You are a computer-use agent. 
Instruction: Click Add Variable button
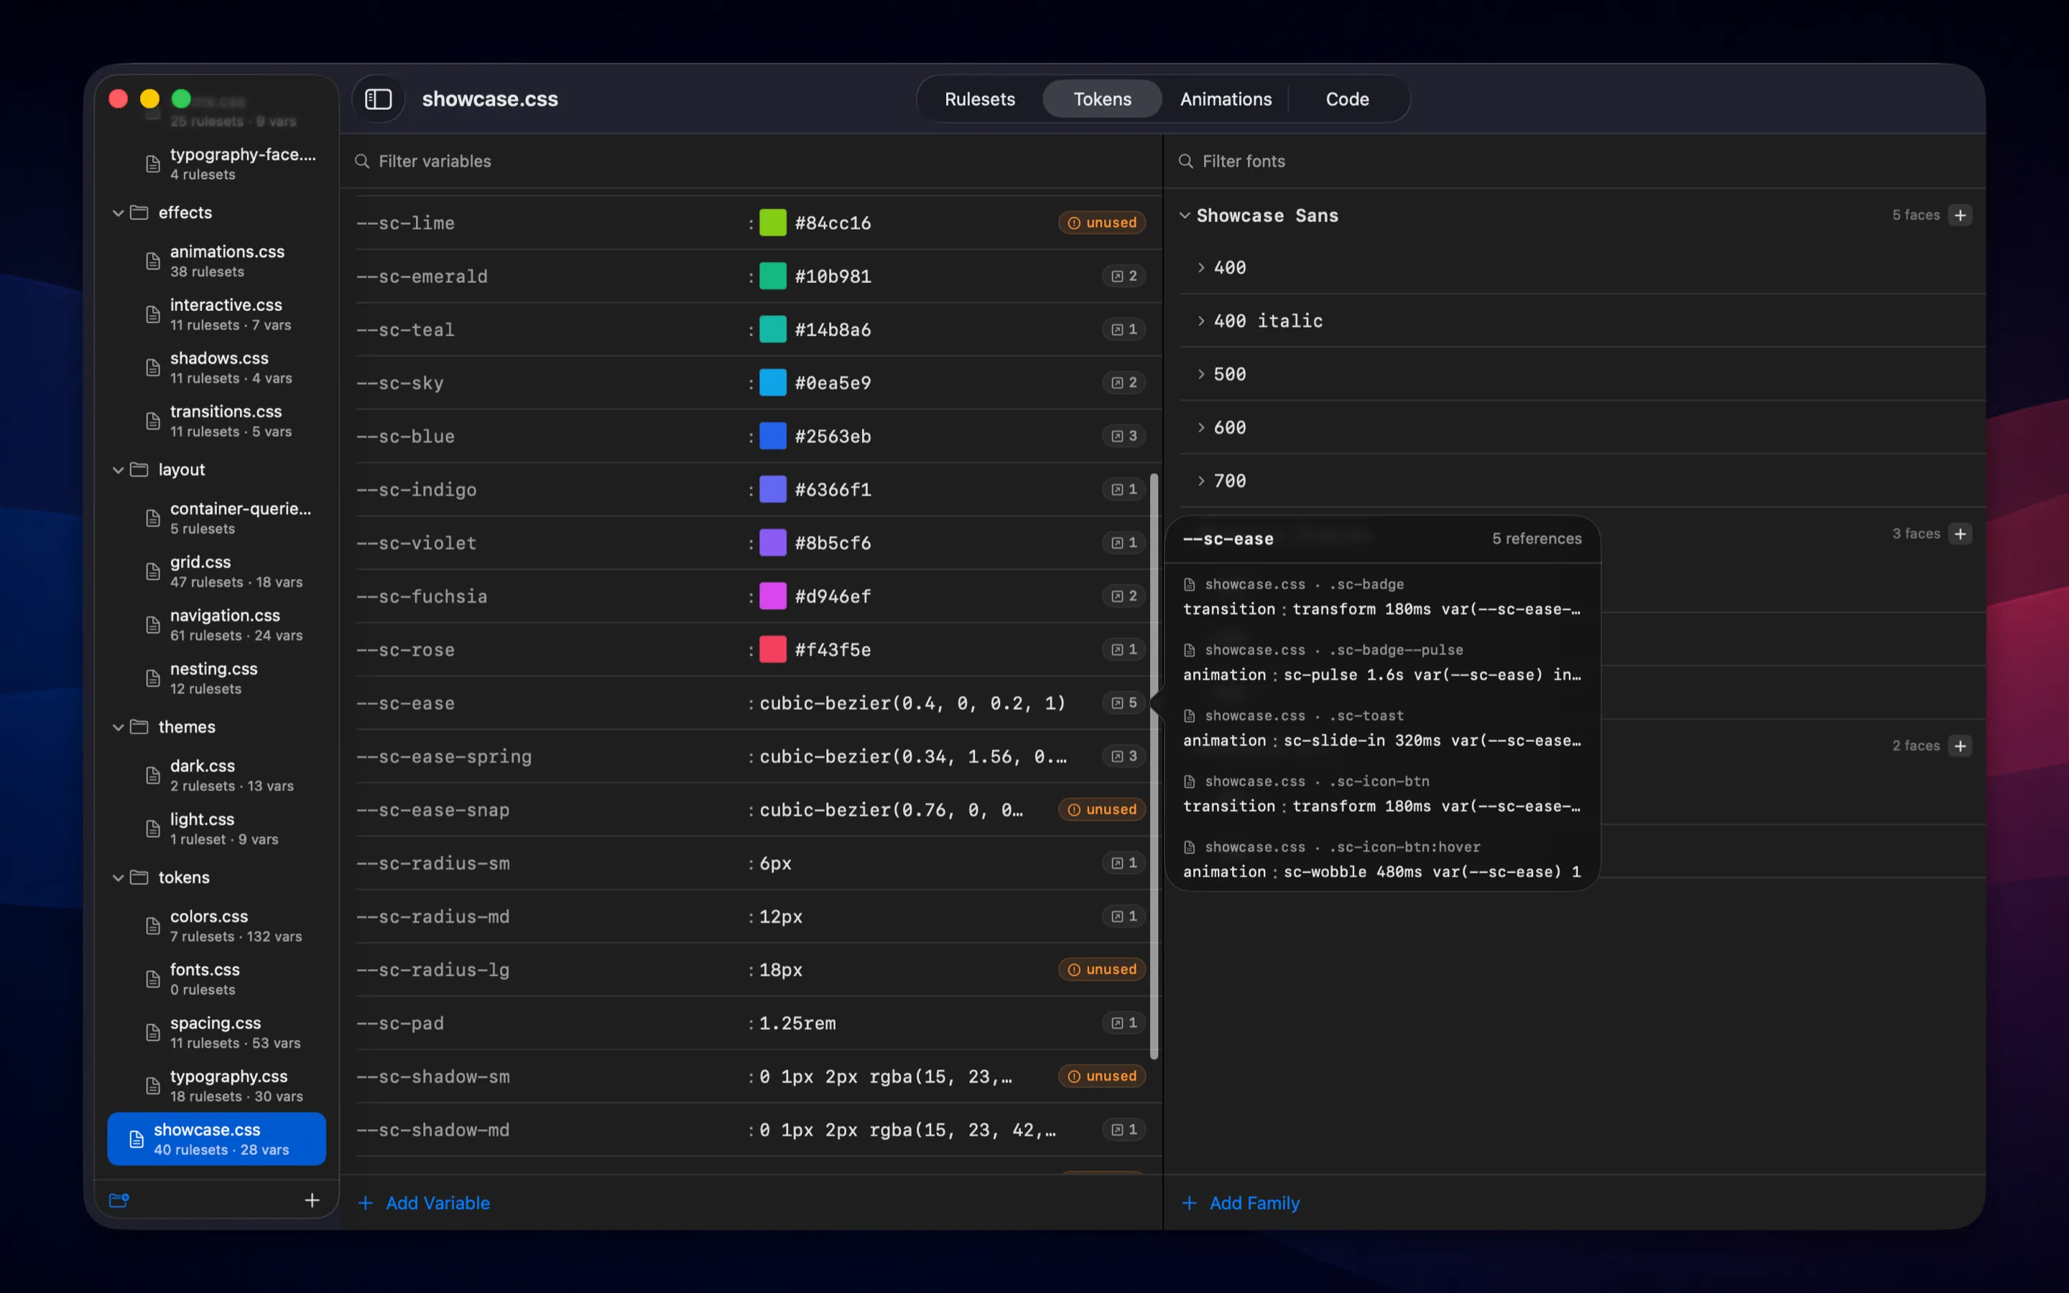[x=424, y=1202]
